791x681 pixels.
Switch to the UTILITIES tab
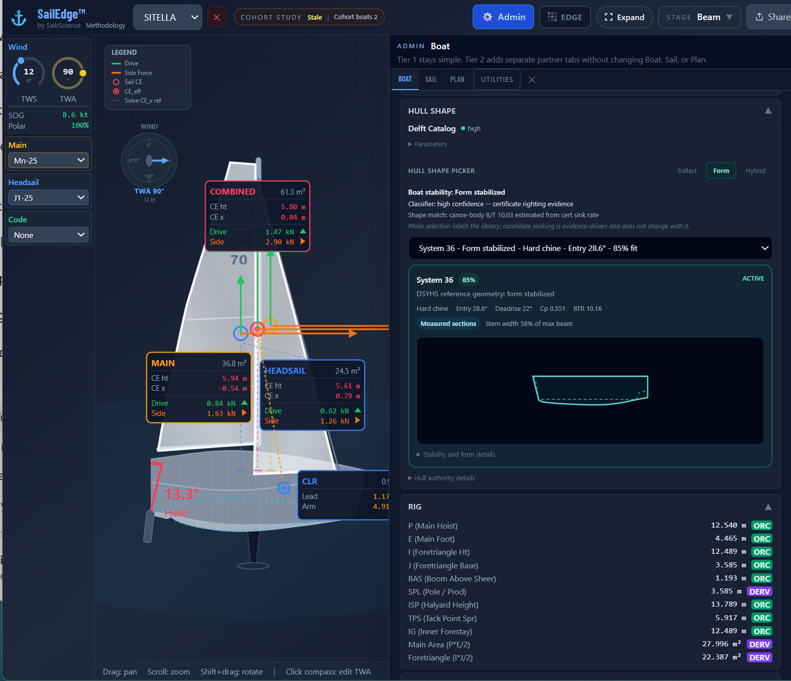[x=497, y=79]
